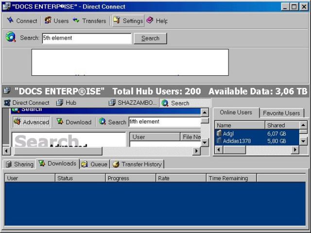The width and height of the screenshot is (311, 233).
Task: Switch to the Hub window tab
Action: 66,103
